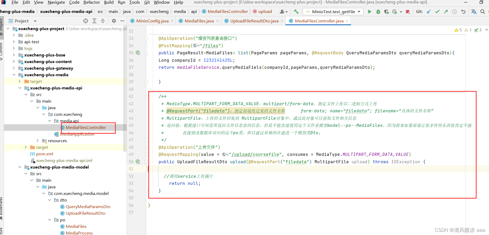489x235 pixels.
Task: Collapse xuecheng-plus-media module
Action: 14,75
